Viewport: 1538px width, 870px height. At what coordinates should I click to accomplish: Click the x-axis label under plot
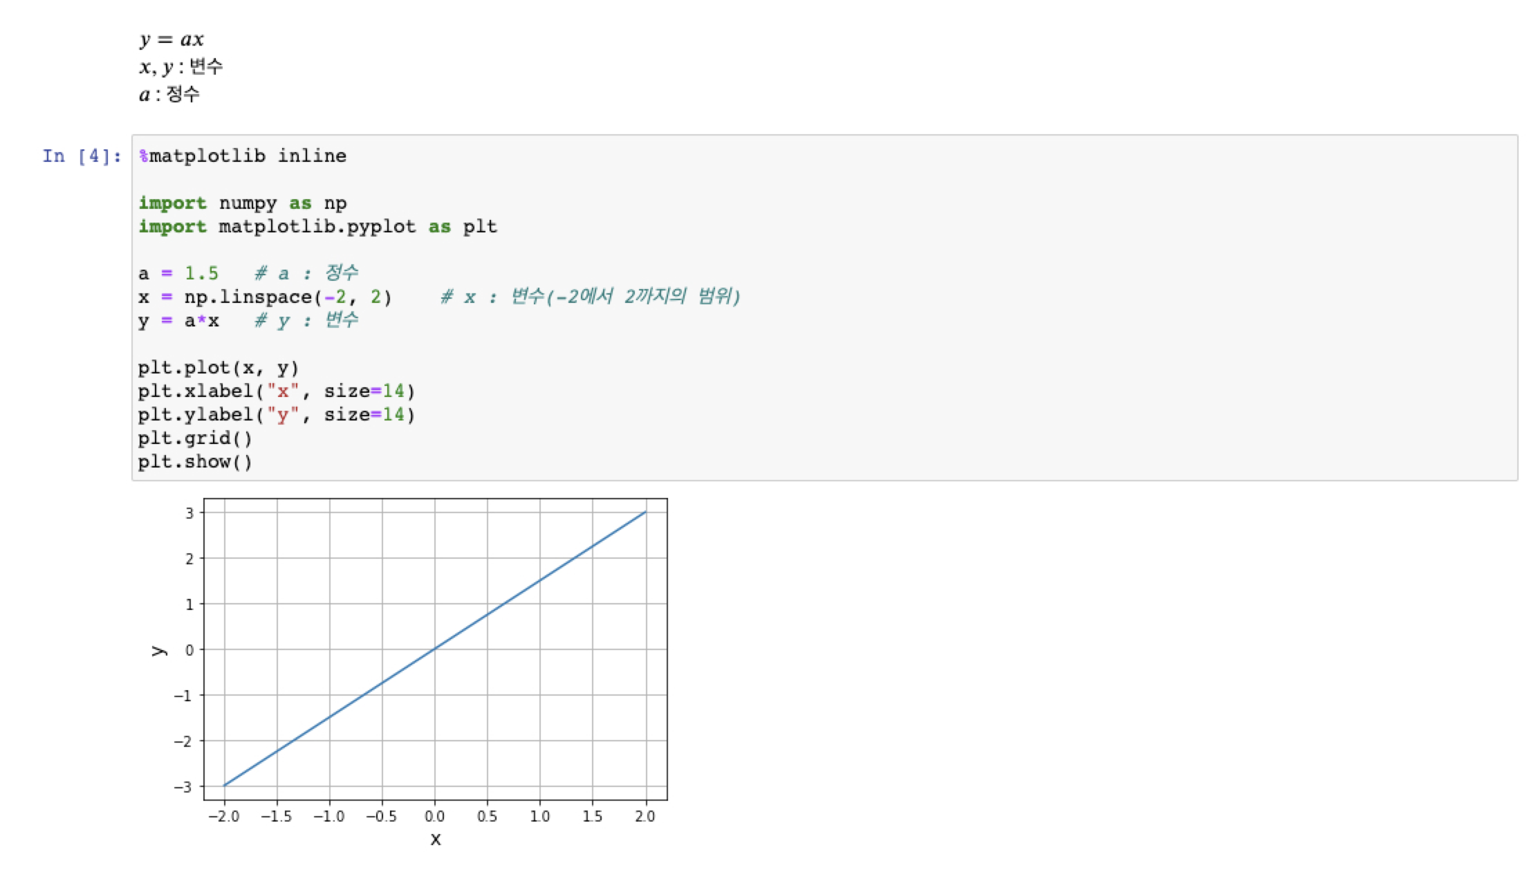[x=435, y=840]
